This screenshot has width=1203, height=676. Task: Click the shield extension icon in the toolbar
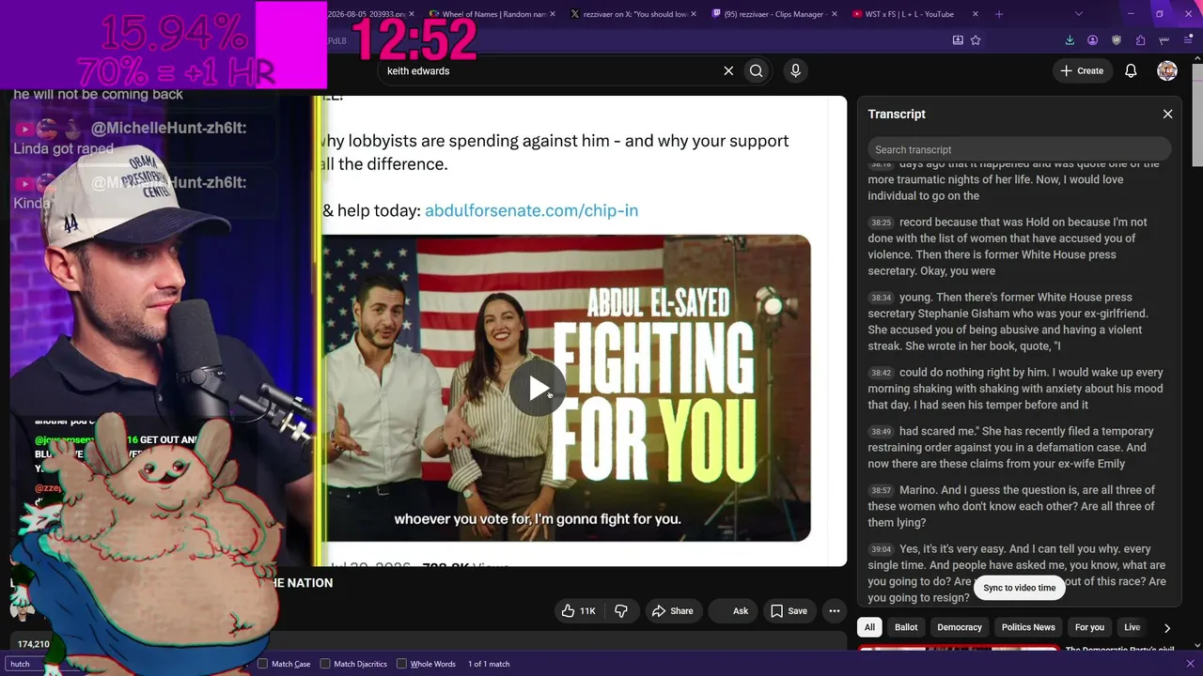pos(1117,40)
